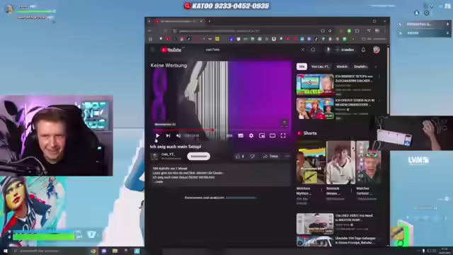This screenshot has height=255, width=453.
Task: Dislike the video with thumbs down
Action: tap(252, 157)
